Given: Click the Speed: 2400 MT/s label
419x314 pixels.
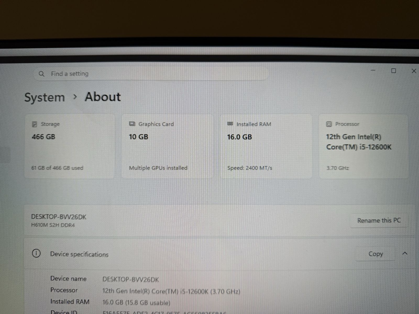Looking at the screenshot, I should pos(250,168).
